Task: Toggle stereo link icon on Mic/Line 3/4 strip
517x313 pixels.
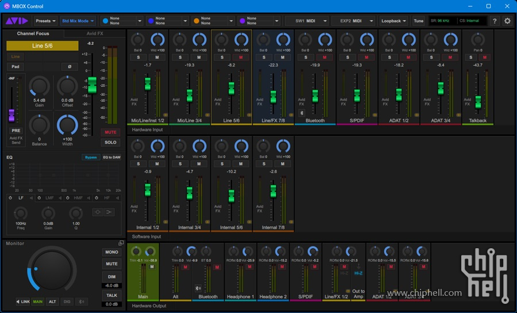Action: 207,115
